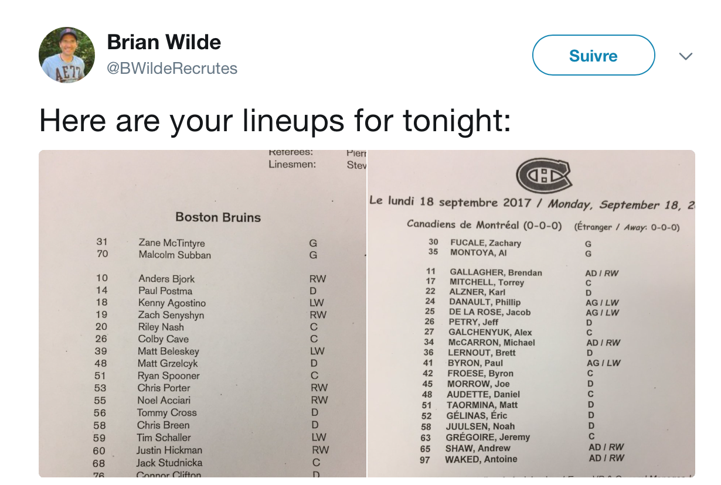This screenshot has width=721, height=485.
Task: Click the 'Boston Bruins' heading in the left photo
Action: (x=218, y=217)
